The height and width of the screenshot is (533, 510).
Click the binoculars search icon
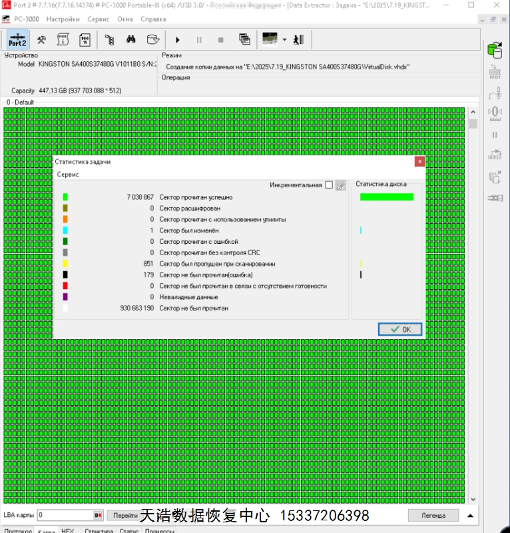click(x=131, y=40)
